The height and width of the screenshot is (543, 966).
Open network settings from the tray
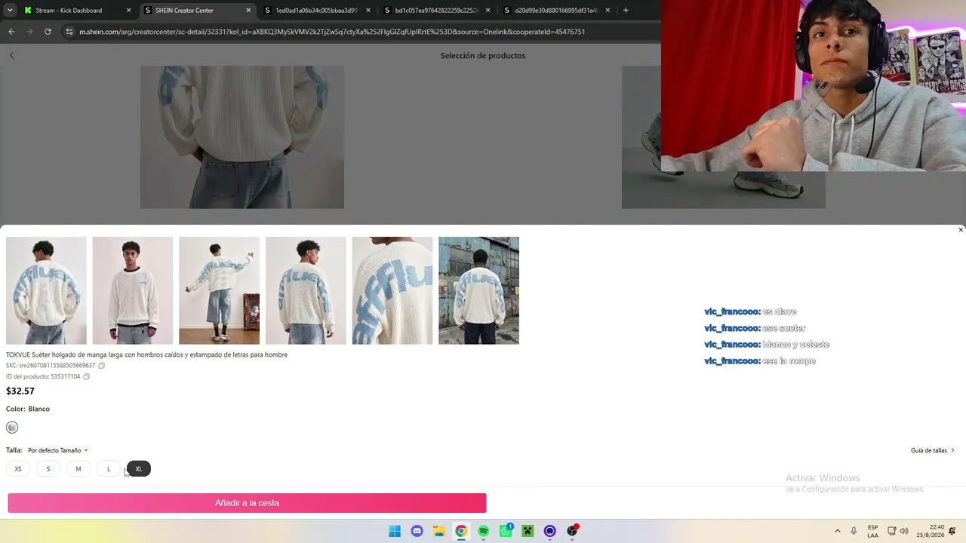891,531
